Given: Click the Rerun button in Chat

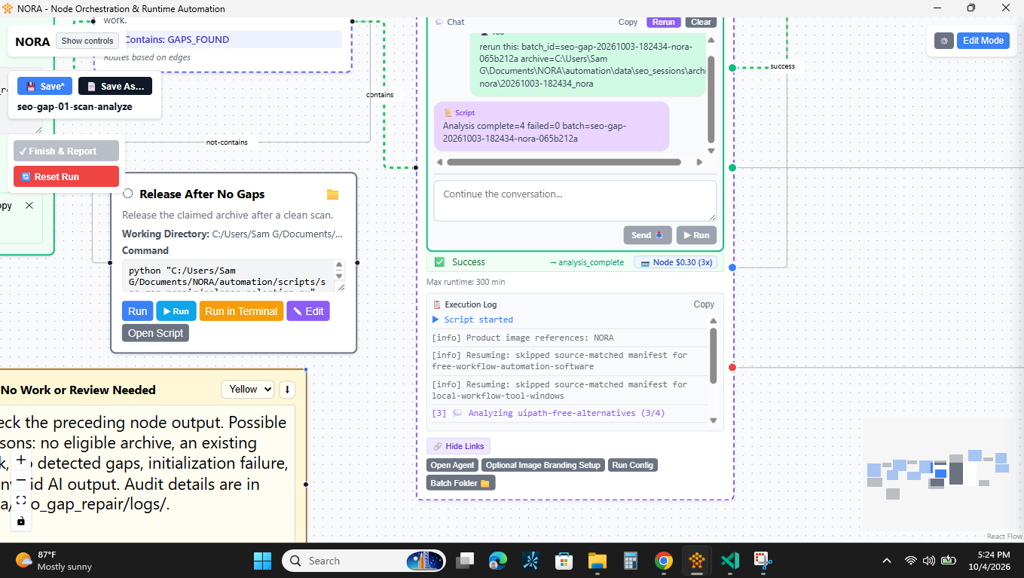Looking at the screenshot, I should (664, 22).
